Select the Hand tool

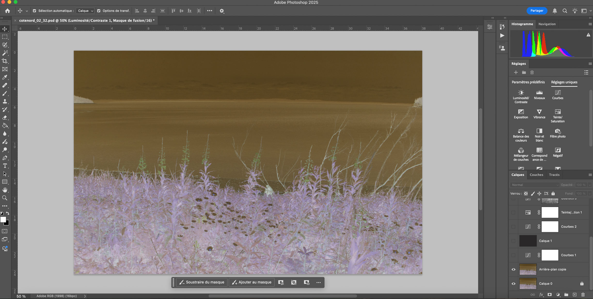click(x=5, y=190)
